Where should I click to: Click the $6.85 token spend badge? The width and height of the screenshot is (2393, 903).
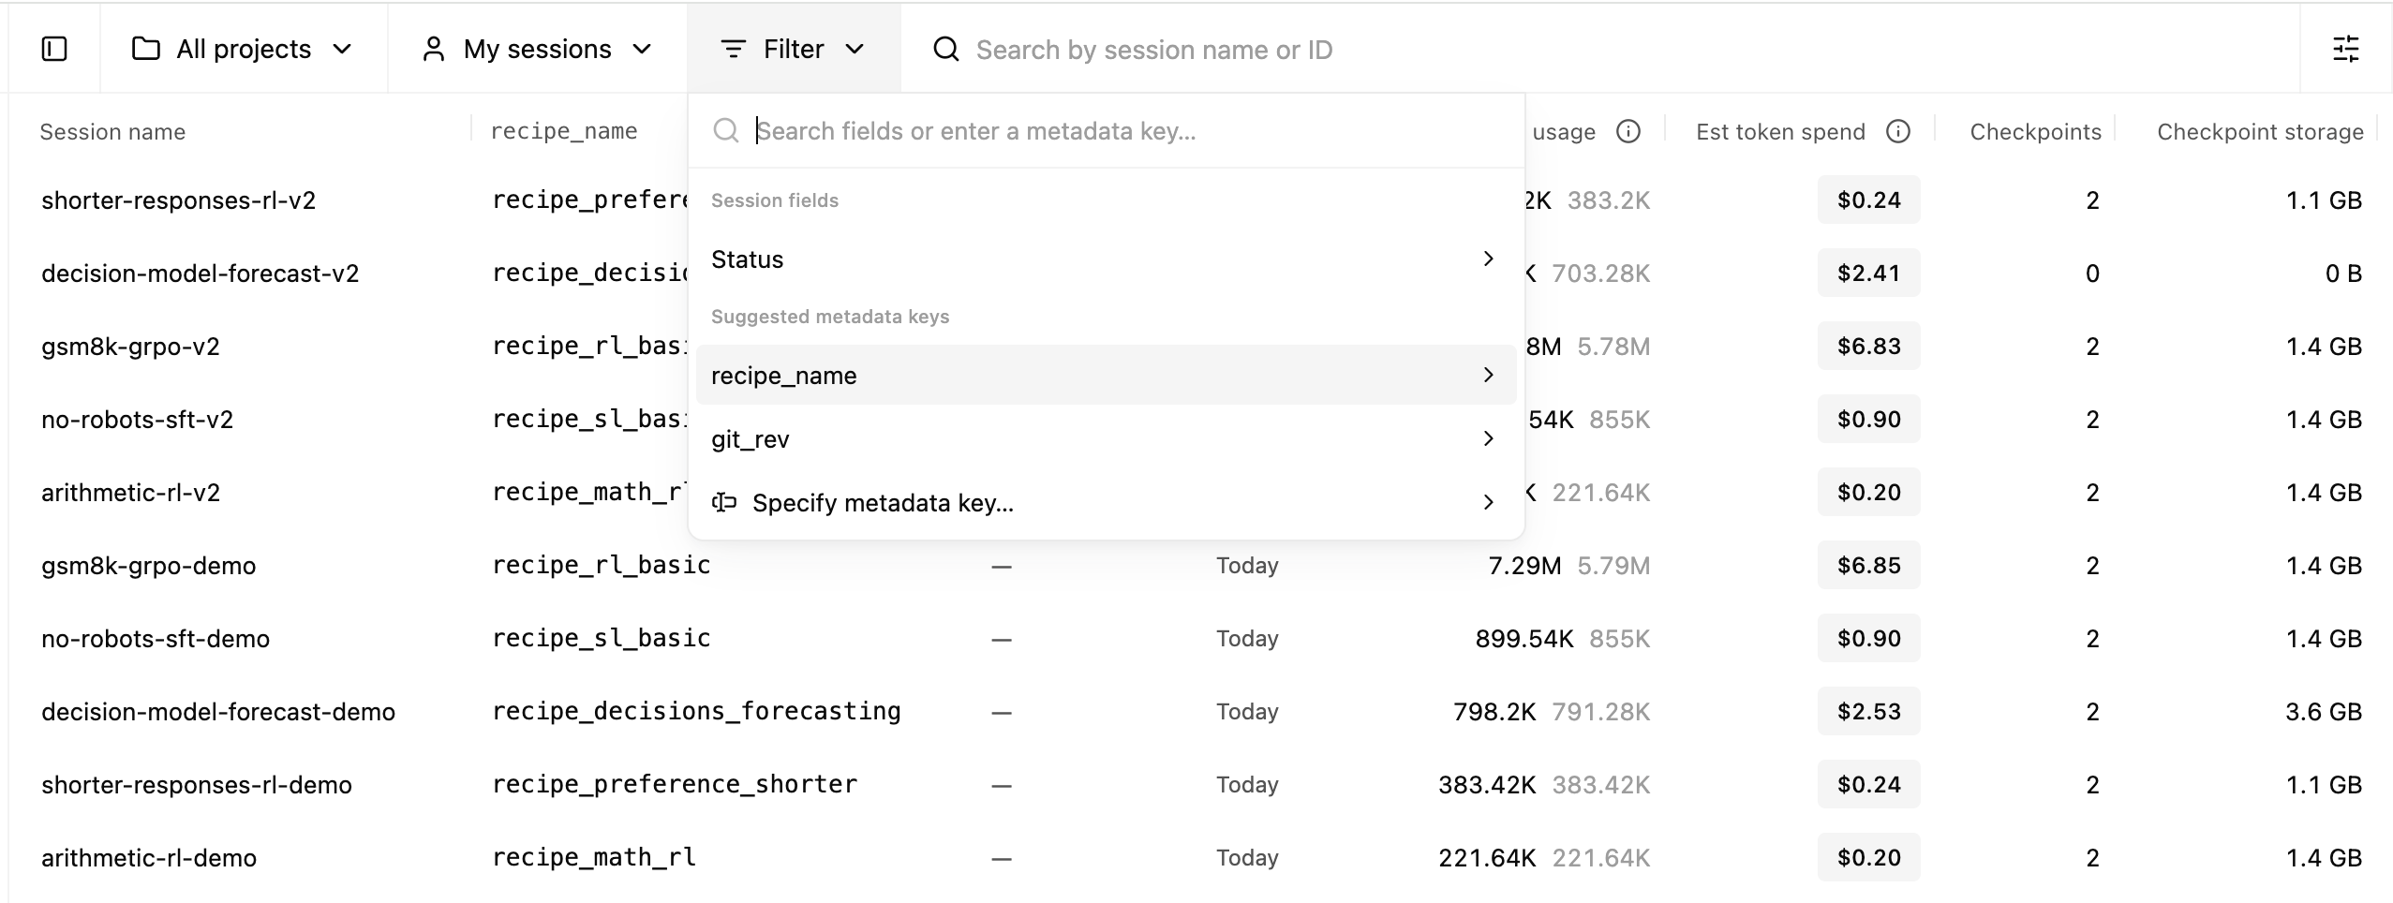click(1868, 565)
